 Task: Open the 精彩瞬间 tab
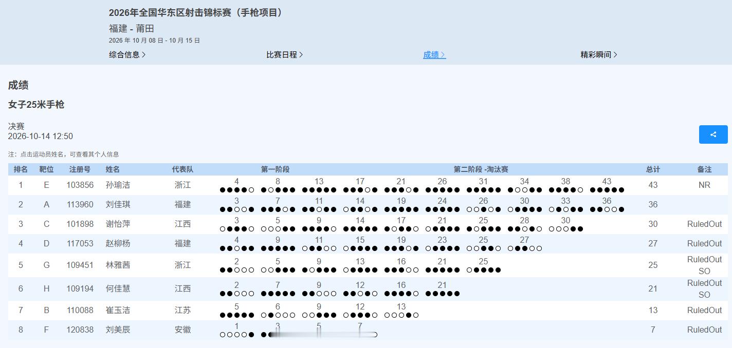pos(599,54)
